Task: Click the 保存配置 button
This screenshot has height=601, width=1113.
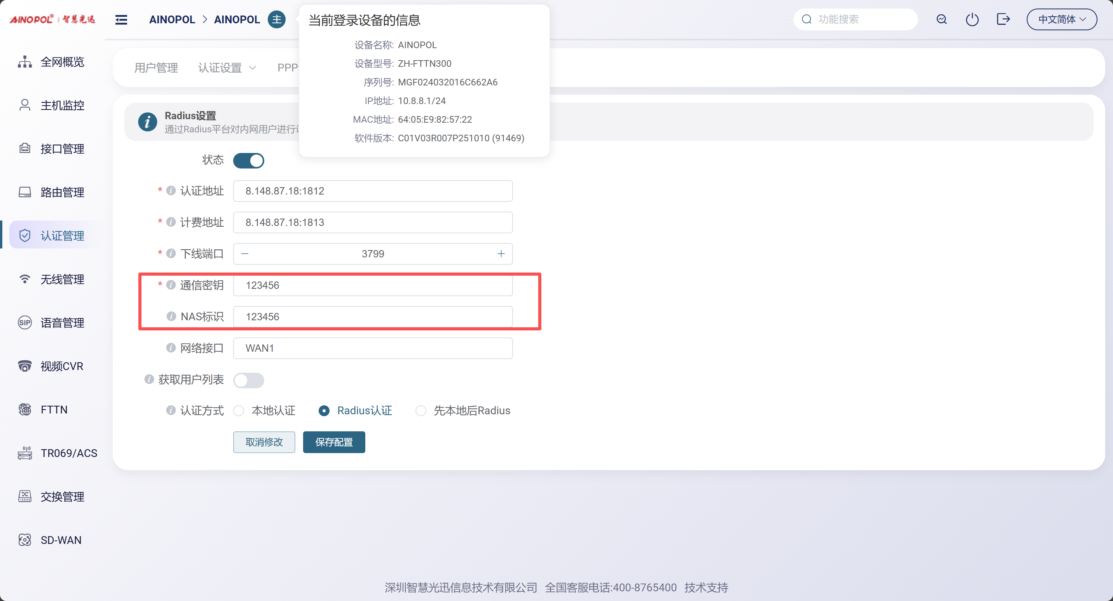Action: [x=333, y=442]
